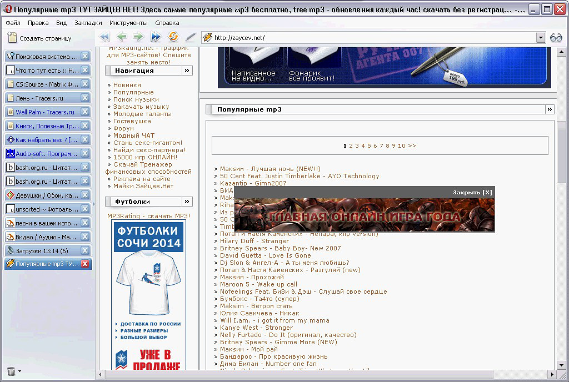Open the Вид menu
This screenshot has height=382, width=569.
(x=61, y=23)
